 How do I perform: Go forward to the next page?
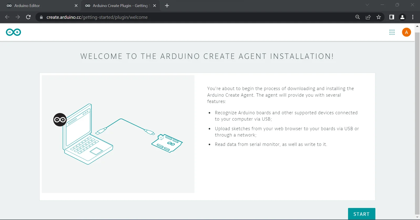pyautogui.click(x=18, y=17)
